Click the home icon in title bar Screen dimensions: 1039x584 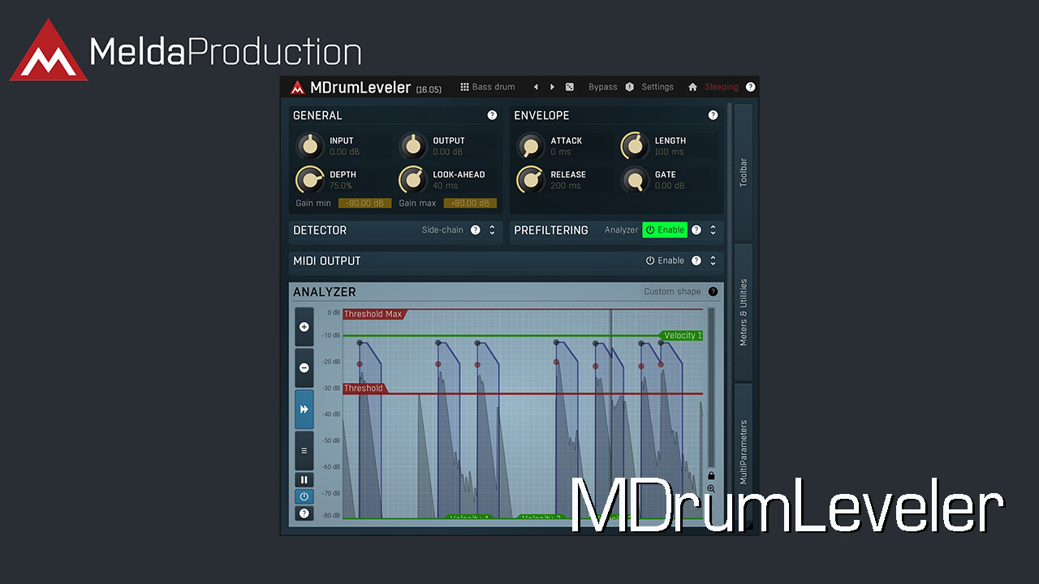click(x=692, y=87)
